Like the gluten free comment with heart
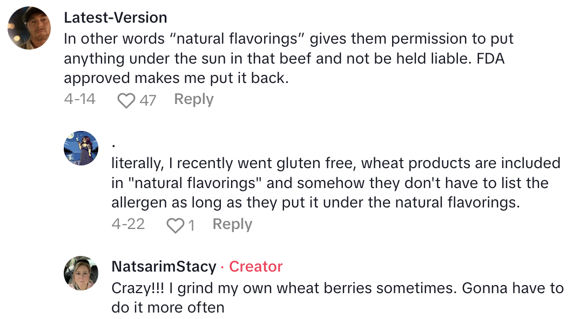This screenshot has height=319, width=580. 174,225
